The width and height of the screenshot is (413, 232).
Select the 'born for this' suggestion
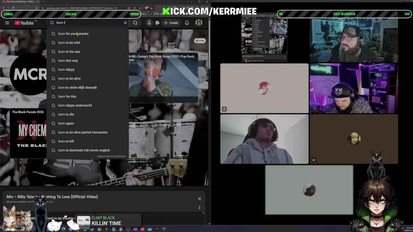88,96
